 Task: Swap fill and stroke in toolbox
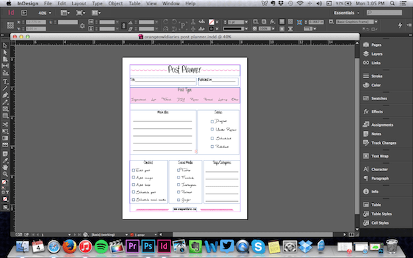(7, 180)
